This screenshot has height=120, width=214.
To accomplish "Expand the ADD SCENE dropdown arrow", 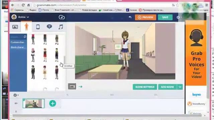I will [x=180, y=87].
